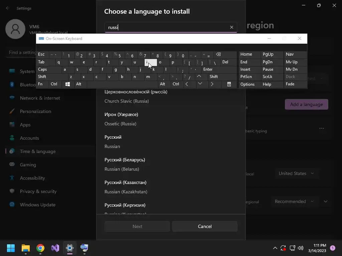Launch Google Chrome from taskbar

(x=40, y=248)
